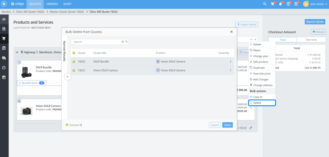Screen dimensions: 329x157
Task: Open the hamburger menu in left sidebar
Action: (4, 19)
